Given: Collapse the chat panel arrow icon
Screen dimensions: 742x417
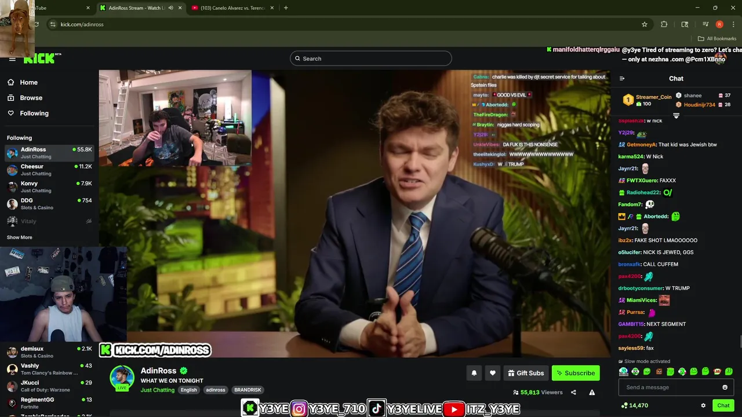Looking at the screenshot, I should (622, 79).
